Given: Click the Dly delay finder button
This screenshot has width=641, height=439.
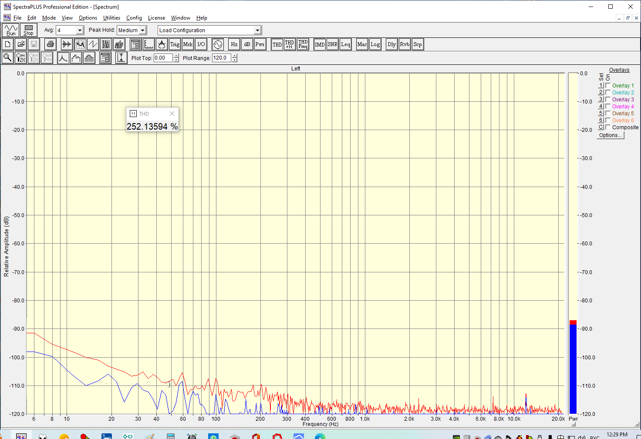Looking at the screenshot, I should point(392,44).
